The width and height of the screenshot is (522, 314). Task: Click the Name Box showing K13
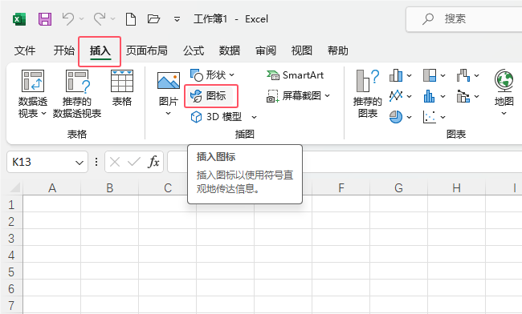[x=40, y=162]
